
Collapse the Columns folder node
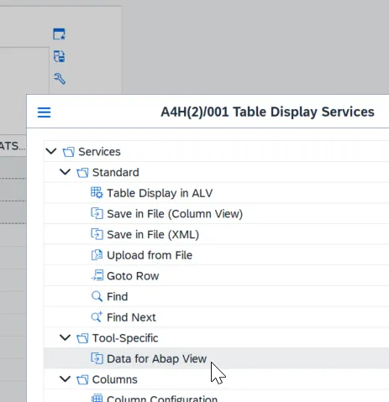(x=66, y=379)
